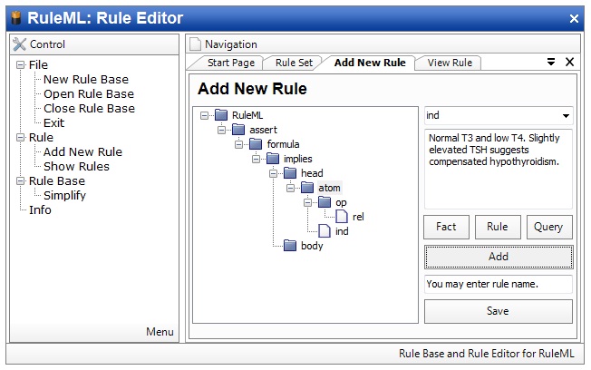Click the Navigation page icon

click(195, 44)
